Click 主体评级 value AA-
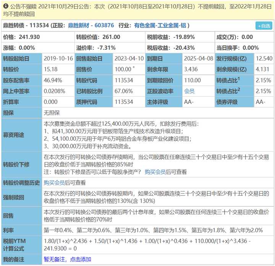This screenshot has width=275, height=266. [189, 102]
